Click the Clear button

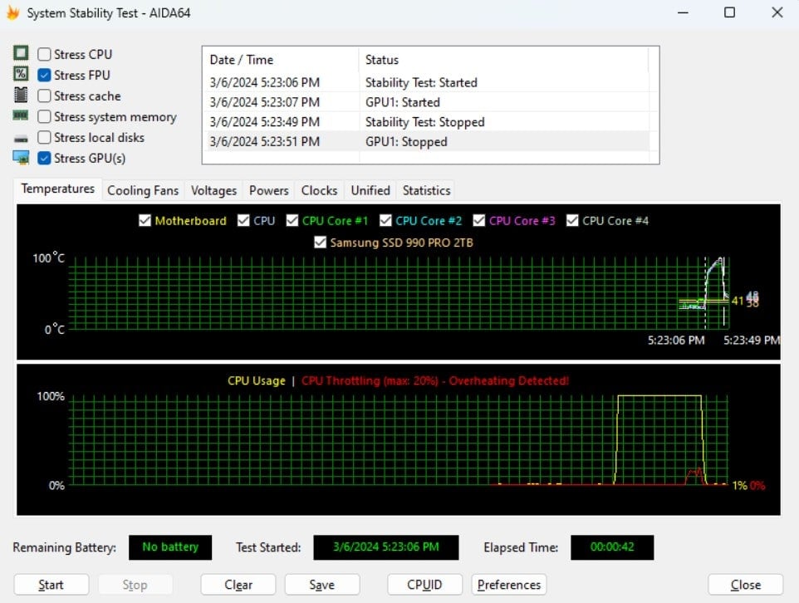coord(238,585)
